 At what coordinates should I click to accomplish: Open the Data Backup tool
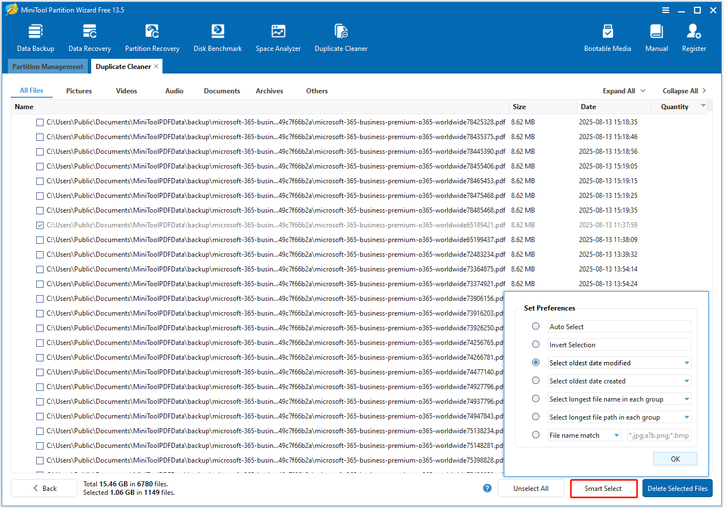(35, 37)
